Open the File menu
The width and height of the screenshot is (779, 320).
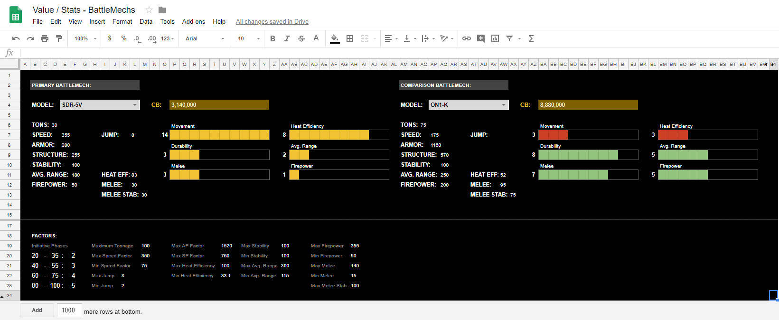38,21
